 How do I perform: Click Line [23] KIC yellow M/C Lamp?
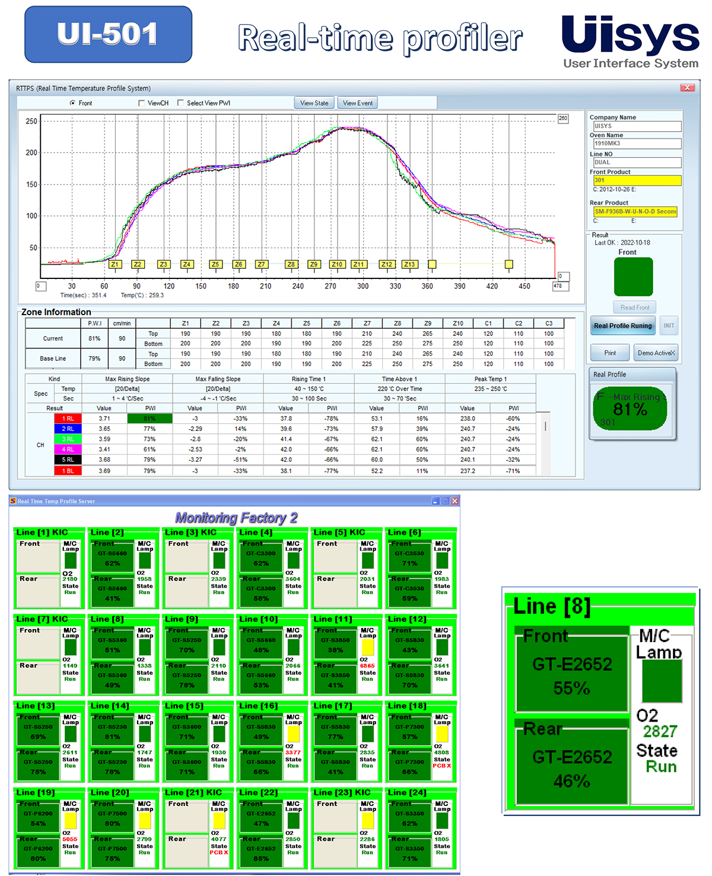368,821
